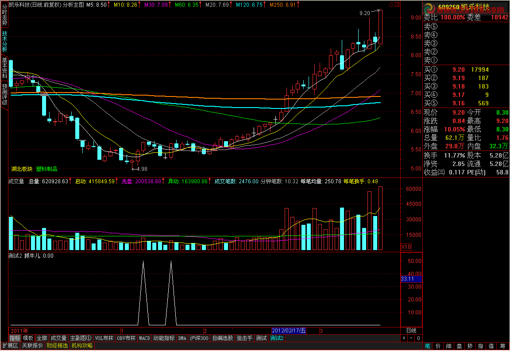Click the 9.20 high price annotation
This screenshot has height=351, width=510.
pyautogui.click(x=365, y=13)
